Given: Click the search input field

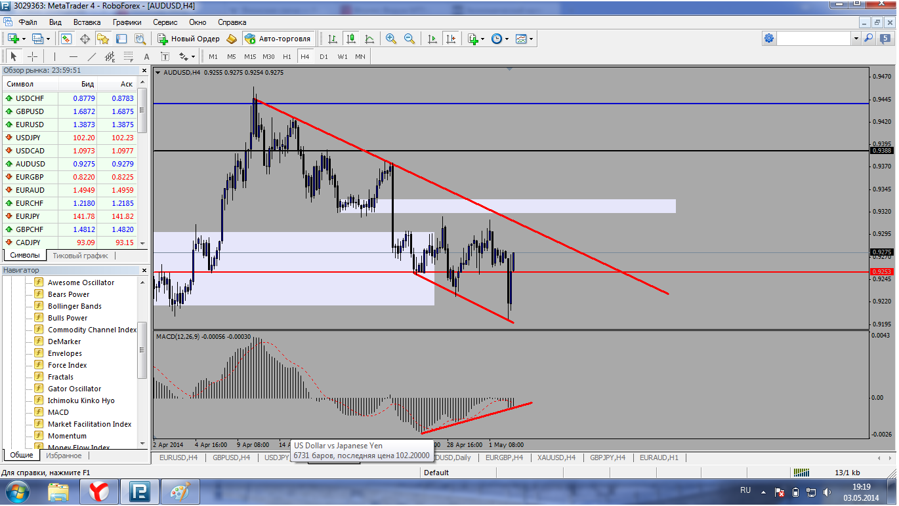Looking at the screenshot, I should point(814,39).
